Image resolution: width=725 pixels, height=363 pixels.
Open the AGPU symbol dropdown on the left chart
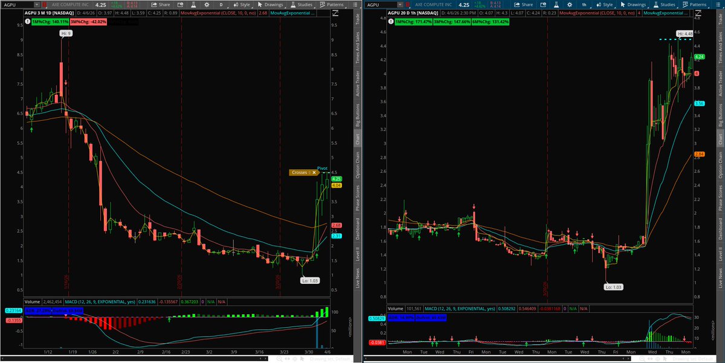click(x=37, y=4)
